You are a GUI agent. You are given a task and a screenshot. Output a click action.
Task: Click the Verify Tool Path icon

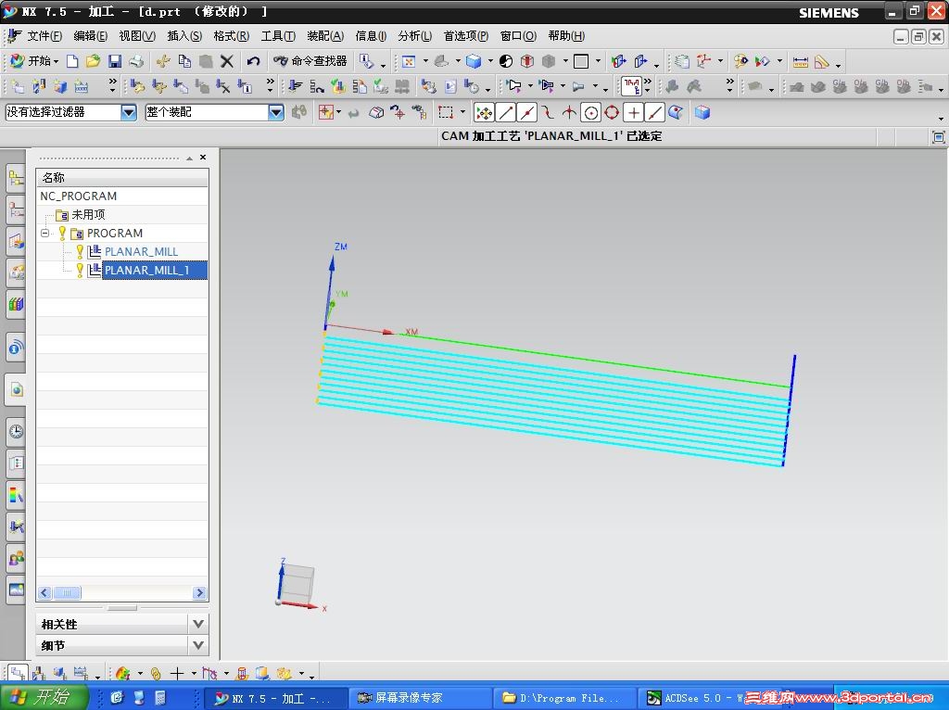(x=337, y=86)
